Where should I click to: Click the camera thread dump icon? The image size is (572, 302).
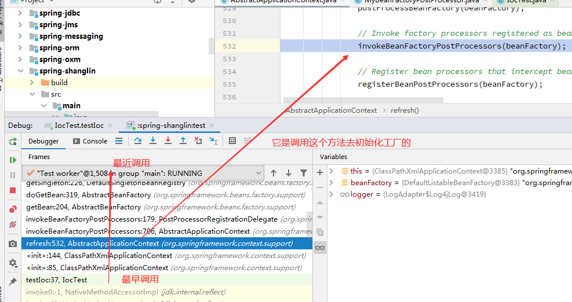tap(13, 244)
